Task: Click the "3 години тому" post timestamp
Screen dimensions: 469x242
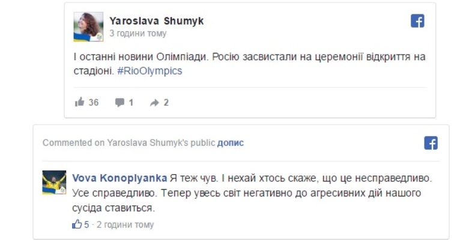Action: click(138, 34)
